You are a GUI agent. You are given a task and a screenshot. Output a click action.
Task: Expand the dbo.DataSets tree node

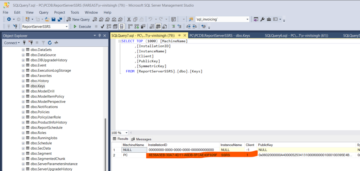coord(23,50)
